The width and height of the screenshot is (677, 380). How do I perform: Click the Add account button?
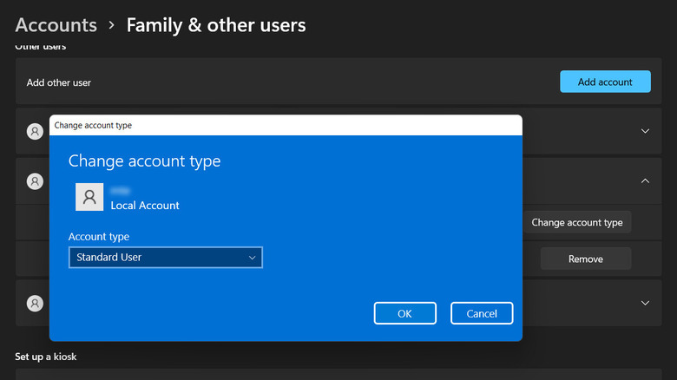pos(605,82)
